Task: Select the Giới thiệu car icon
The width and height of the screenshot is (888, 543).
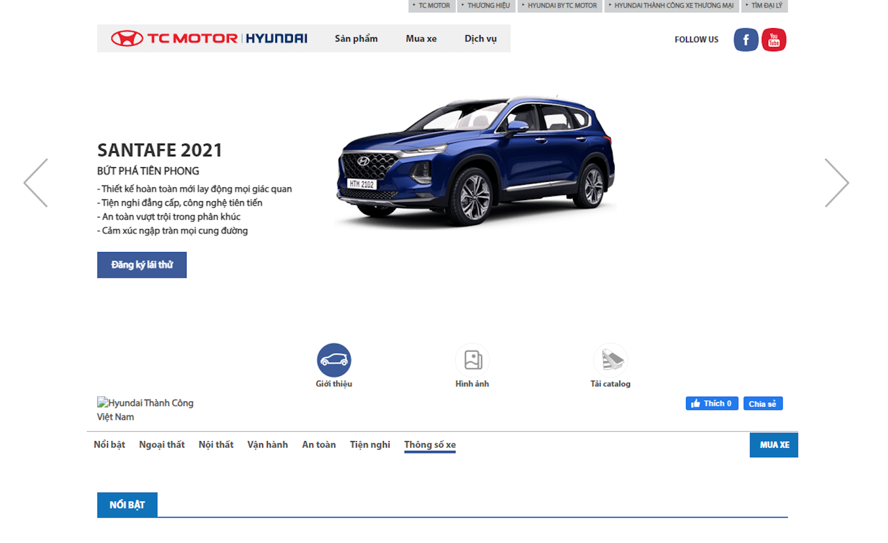Action: pos(334,360)
